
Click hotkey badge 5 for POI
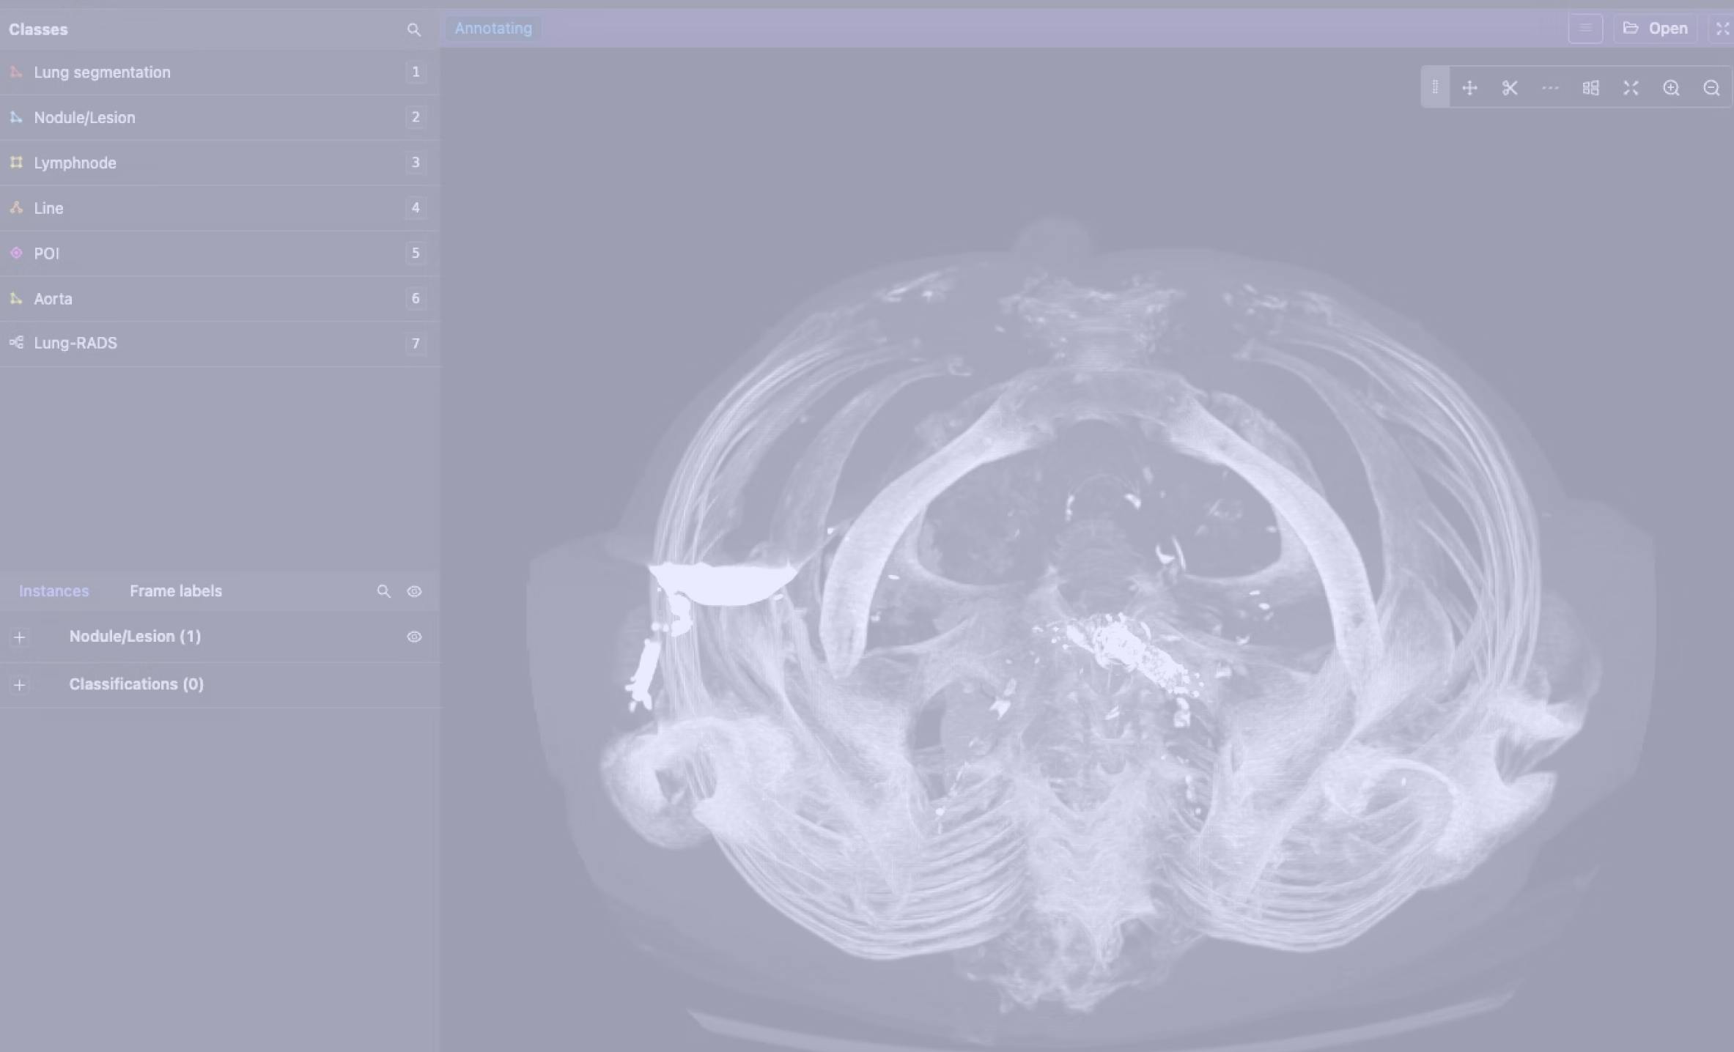click(x=416, y=253)
